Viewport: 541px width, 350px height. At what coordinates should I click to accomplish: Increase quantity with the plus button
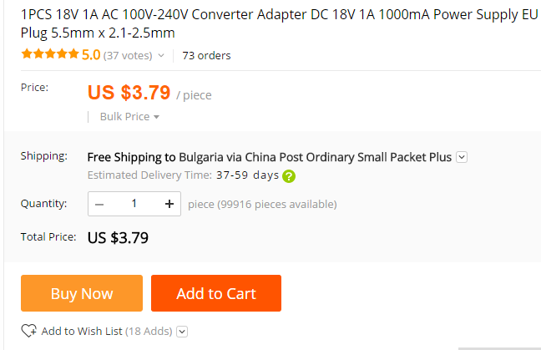click(169, 204)
